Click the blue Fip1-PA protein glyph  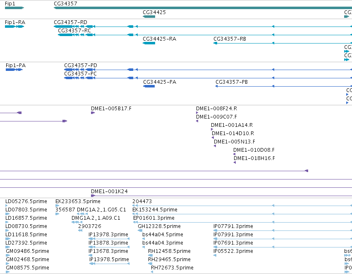coord(14,70)
